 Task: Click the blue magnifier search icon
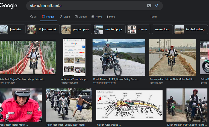click(157, 6)
